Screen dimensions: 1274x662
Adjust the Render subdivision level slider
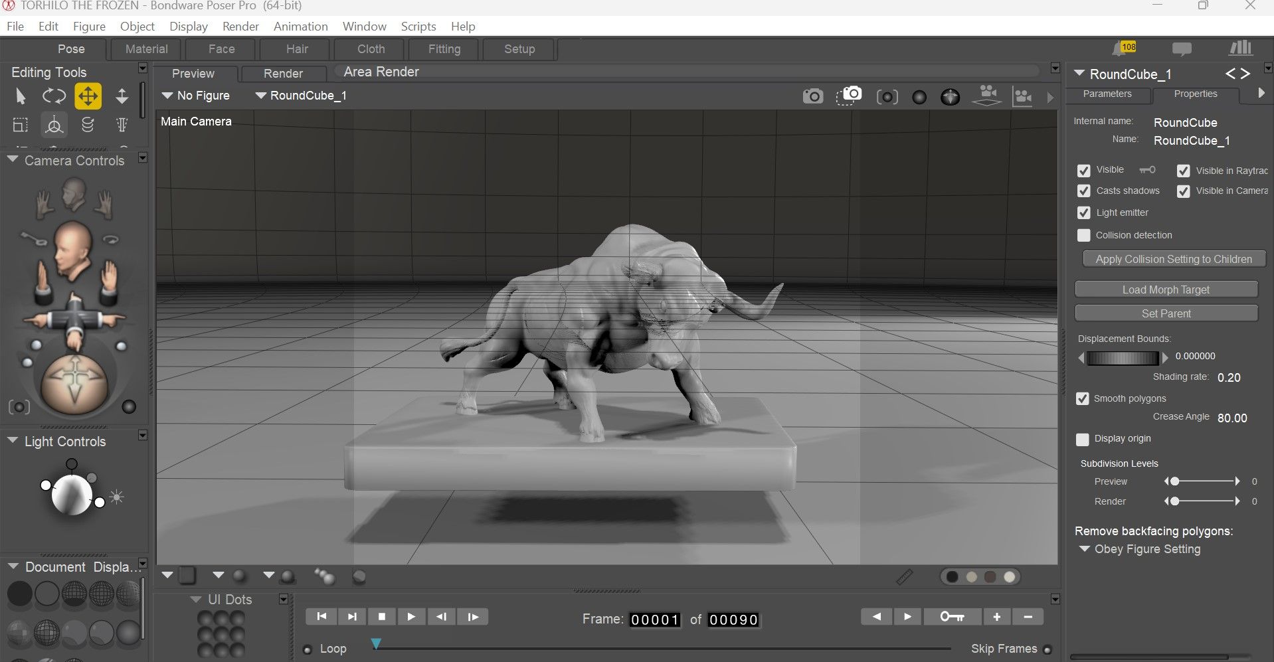click(x=1202, y=501)
